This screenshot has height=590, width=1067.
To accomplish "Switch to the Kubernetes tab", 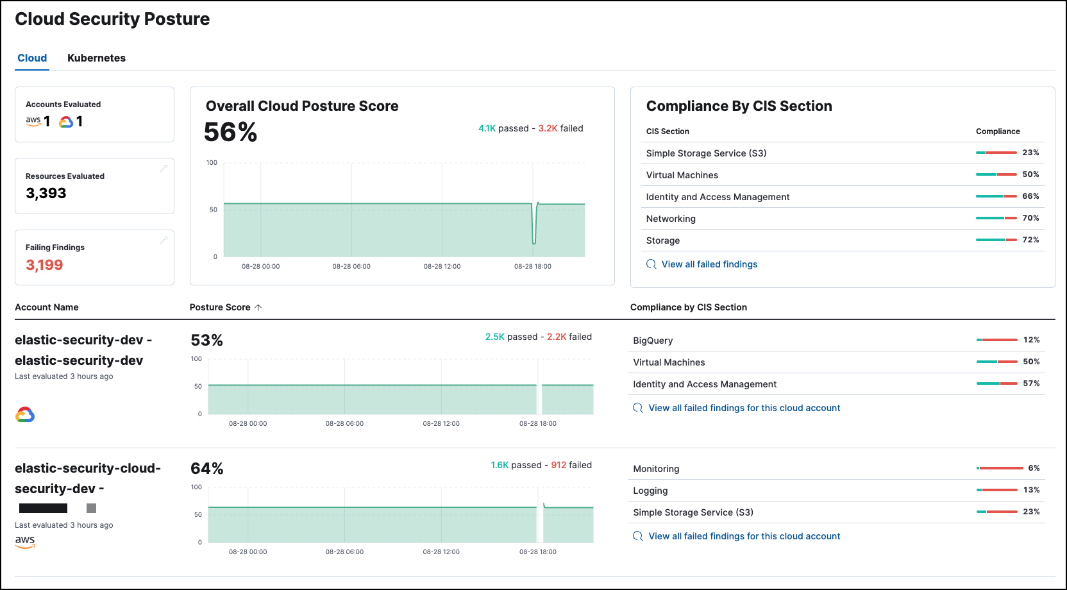I will point(96,58).
